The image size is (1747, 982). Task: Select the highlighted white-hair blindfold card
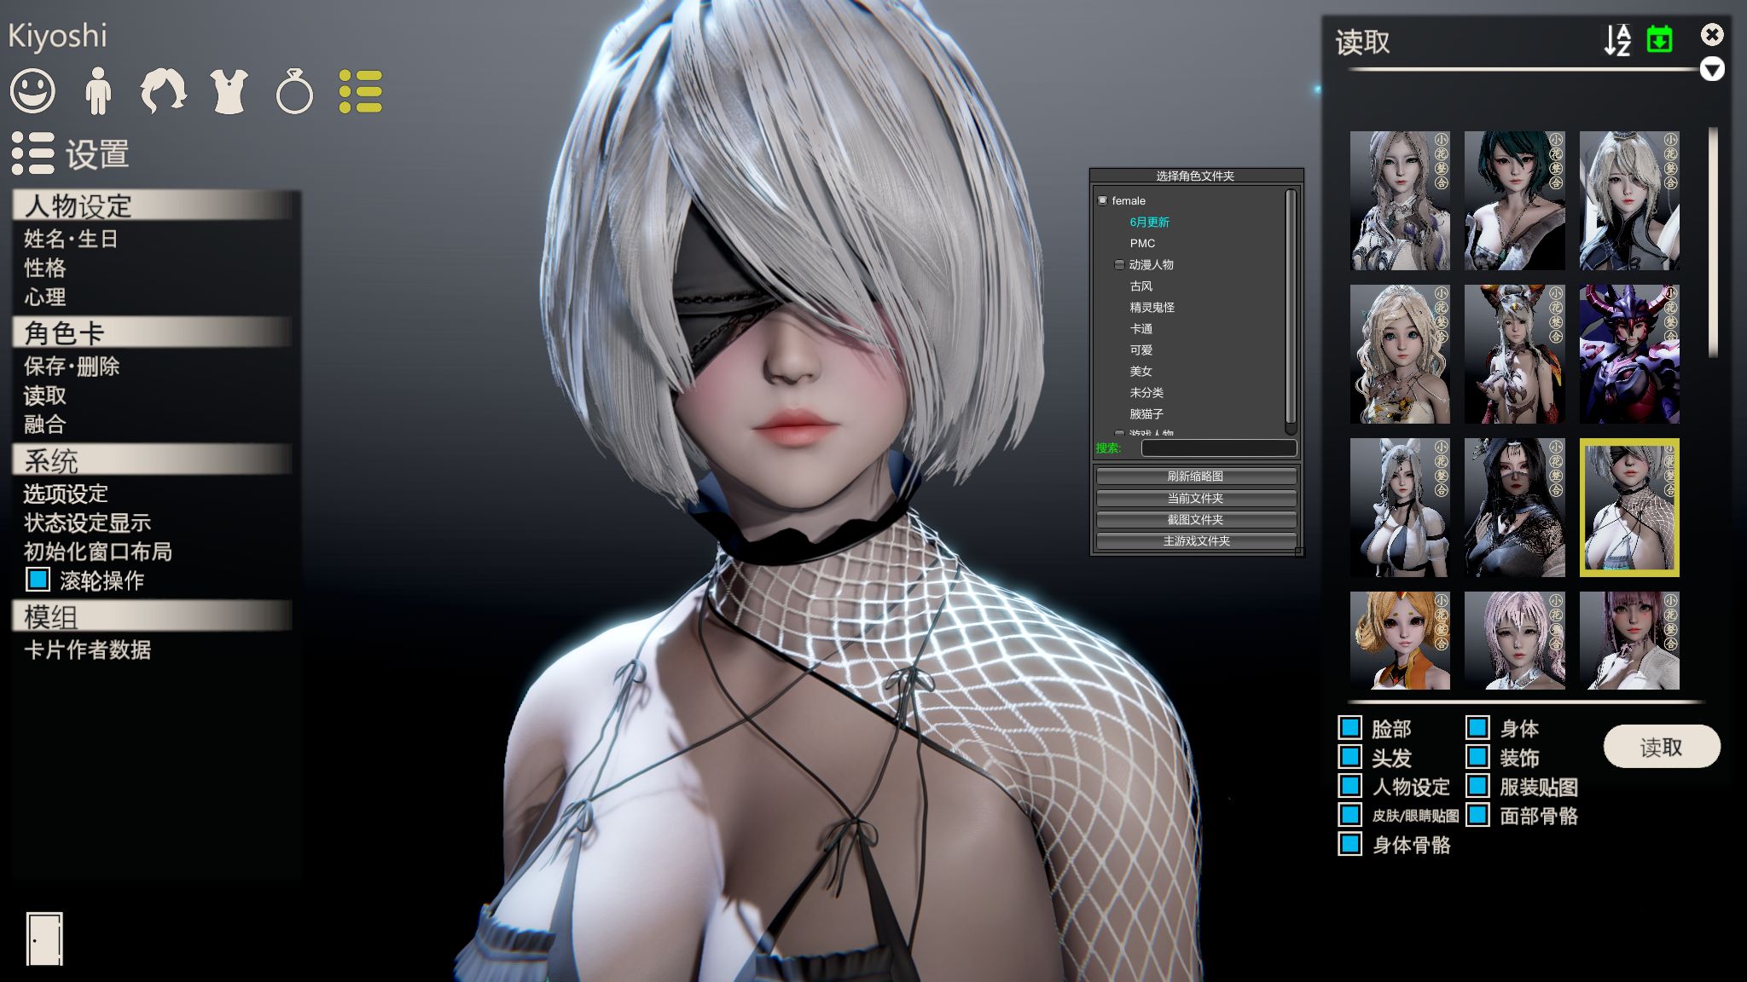[x=1629, y=508]
